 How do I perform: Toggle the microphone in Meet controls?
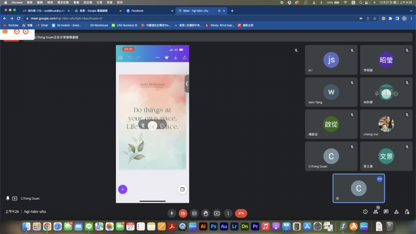[172, 213]
